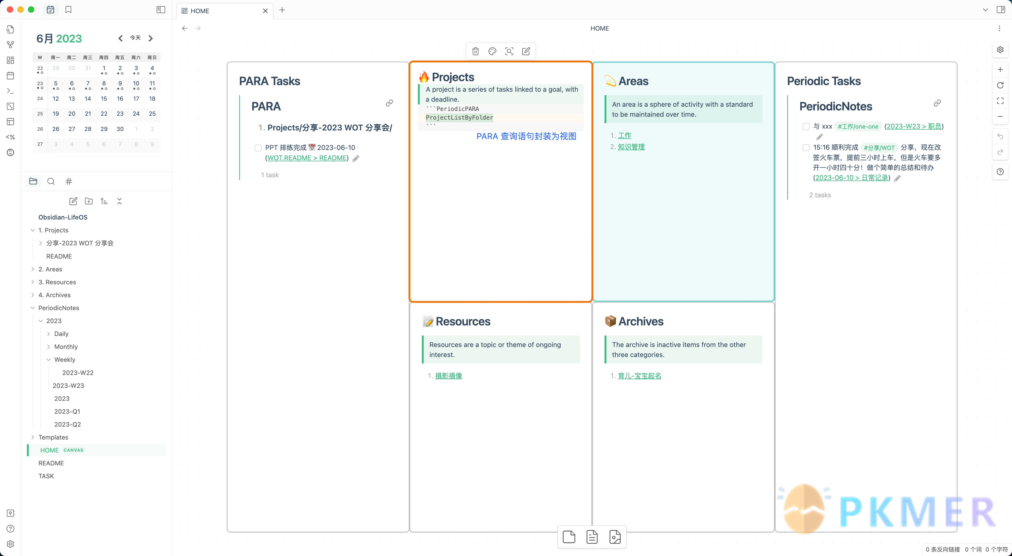1012x556 pixels.
Task: Check the PPT 排练完成 task checkbox
Action: (258, 148)
